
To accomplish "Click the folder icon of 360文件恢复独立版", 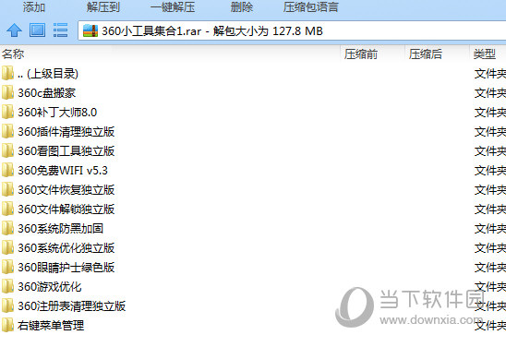I will point(7,189).
